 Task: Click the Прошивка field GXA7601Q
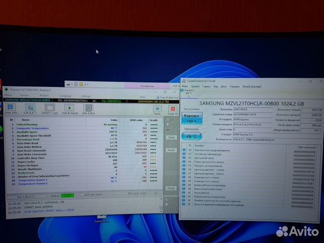[x=253, y=109]
